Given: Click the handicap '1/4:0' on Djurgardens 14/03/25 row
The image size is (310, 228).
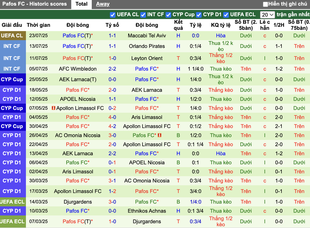Looking at the screenshot, I should pyautogui.click(x=195, y=202).
